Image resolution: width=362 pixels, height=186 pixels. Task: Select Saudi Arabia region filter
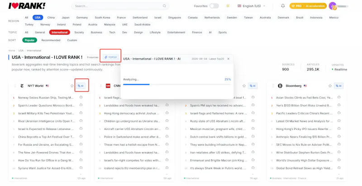click(x=142, y=24)
